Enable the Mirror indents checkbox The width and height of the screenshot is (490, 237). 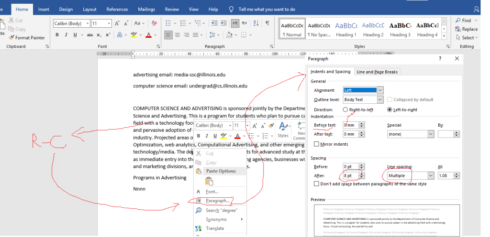coord(316,144)
